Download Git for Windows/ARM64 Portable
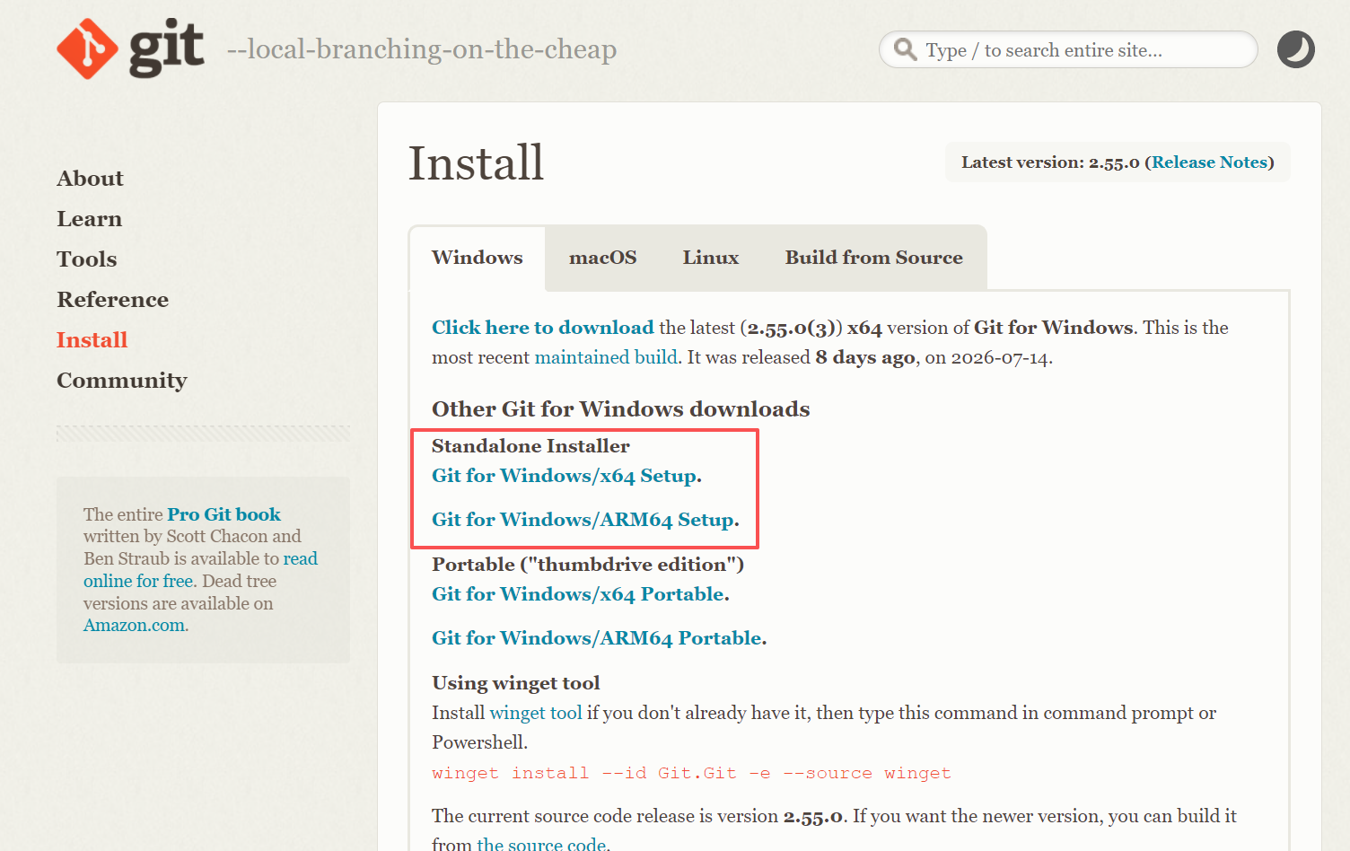Screen dimensions: 1350x851 tap(596, 638)
